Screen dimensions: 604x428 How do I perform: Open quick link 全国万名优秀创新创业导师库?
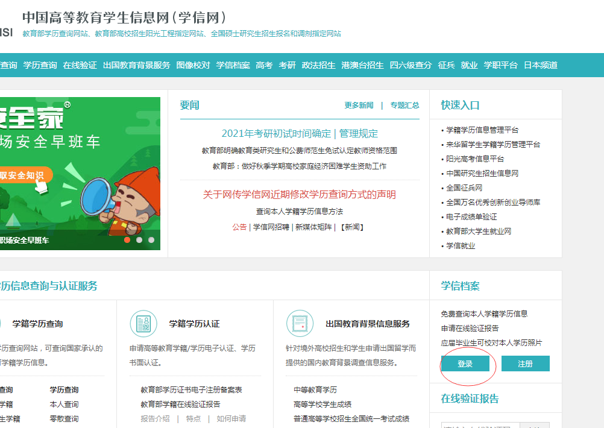coord(493,203)
